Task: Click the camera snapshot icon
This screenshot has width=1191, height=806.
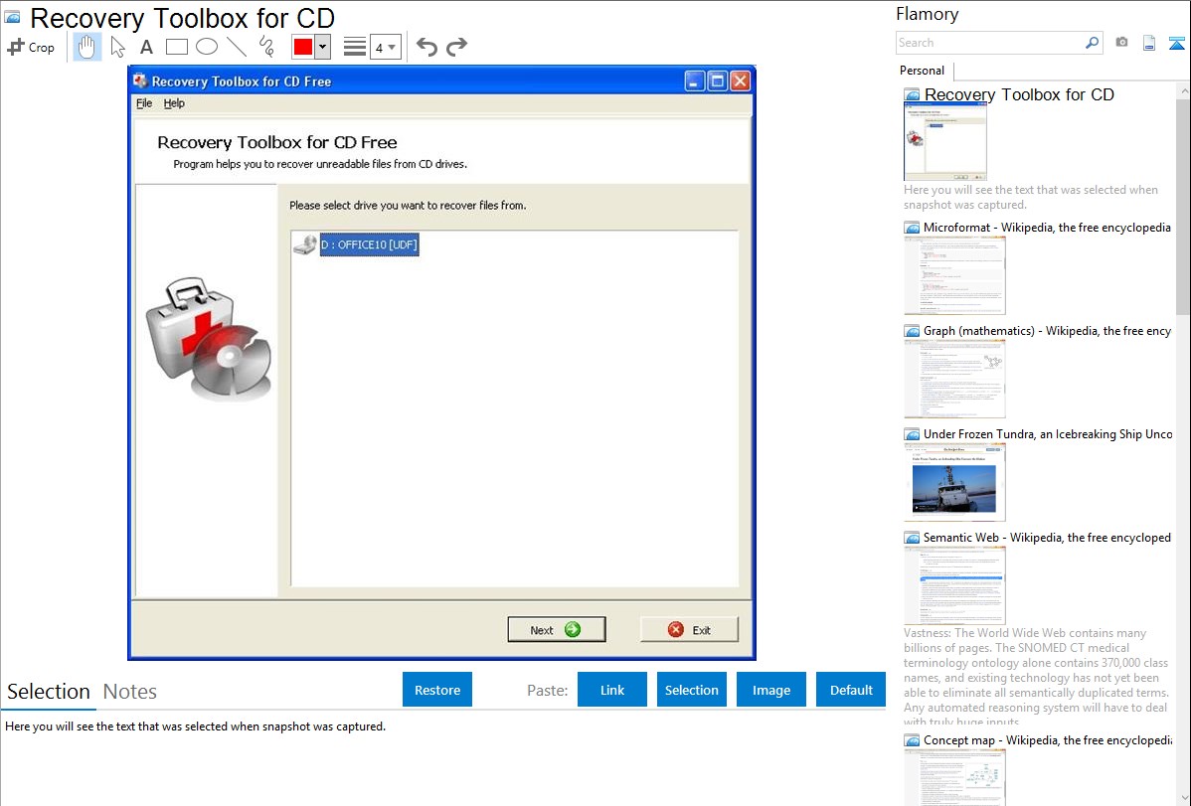Action: [x=1121, y=42]
